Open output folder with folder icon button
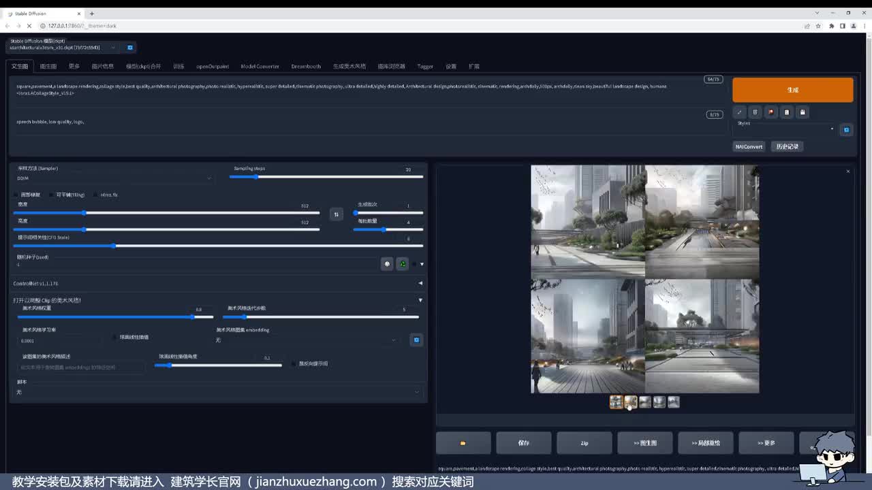This screenshot has height=490, width=872. tap(463, 443)
